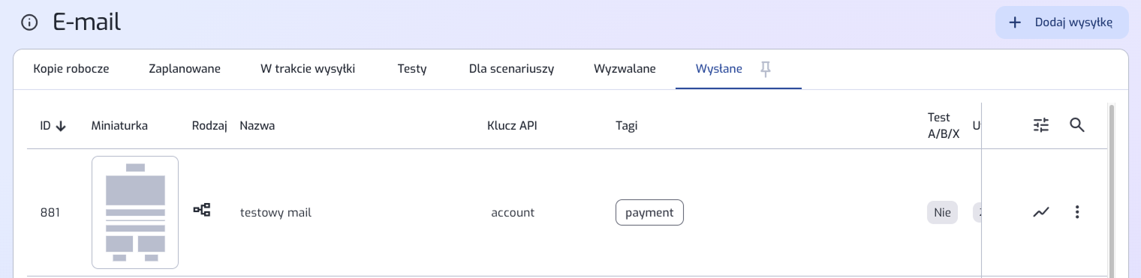Click the payment tag chip

tap(649, 212)
